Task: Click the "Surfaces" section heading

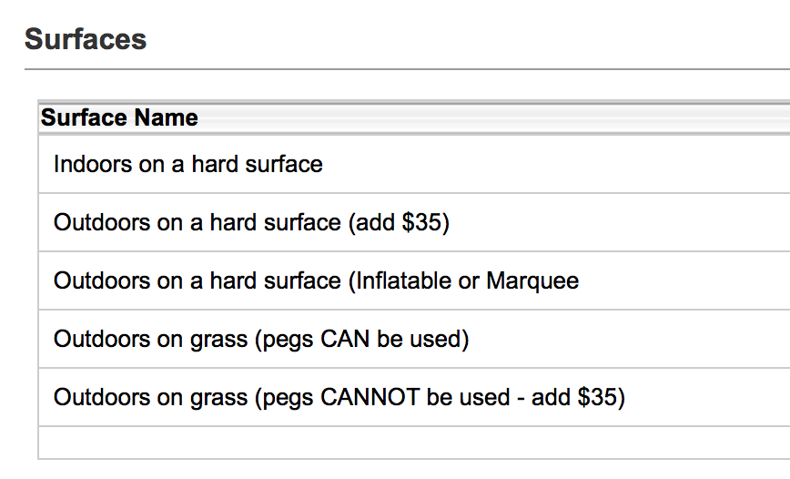Action: click(x=86, y=40)
